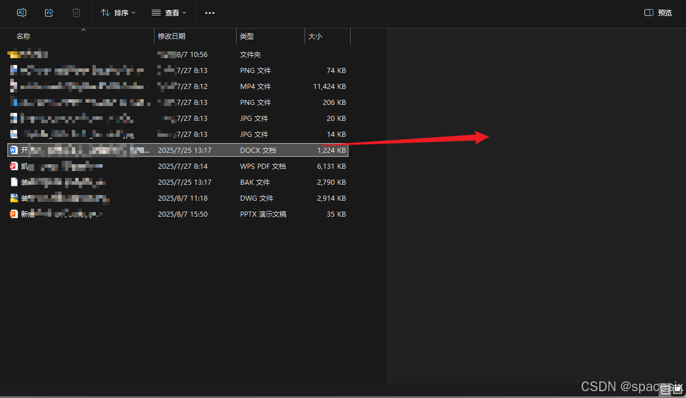Click the 1,224 KB size value
686x398 pixels.
[x=331, y=151]
